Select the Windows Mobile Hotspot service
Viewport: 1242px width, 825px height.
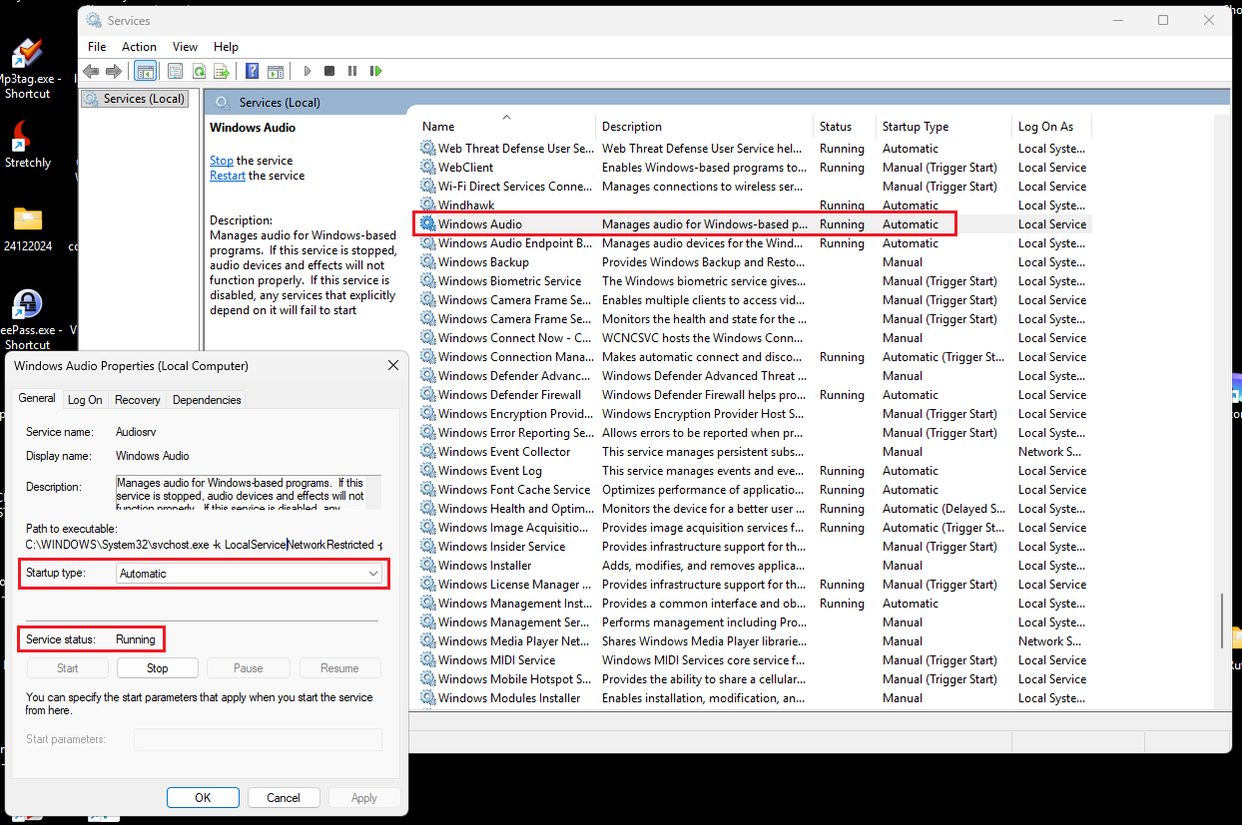(x=755, y=679)
